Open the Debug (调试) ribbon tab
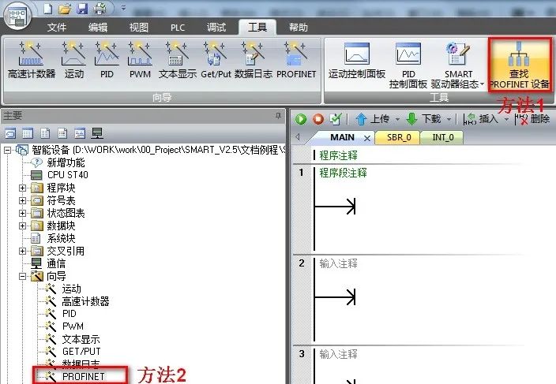Image resolution: width=556 pixels, height=384 pixels. point(216,28)
